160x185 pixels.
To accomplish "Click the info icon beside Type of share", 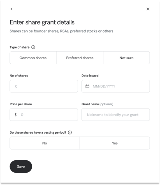I will [33, 47].
